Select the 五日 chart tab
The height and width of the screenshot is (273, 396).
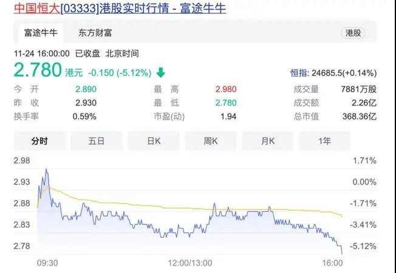click(97, 141)
